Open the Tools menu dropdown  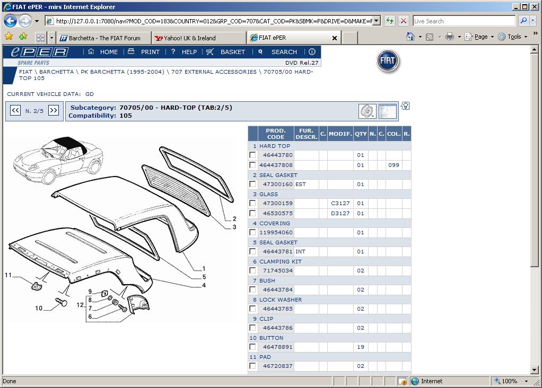tap(513, 37)
